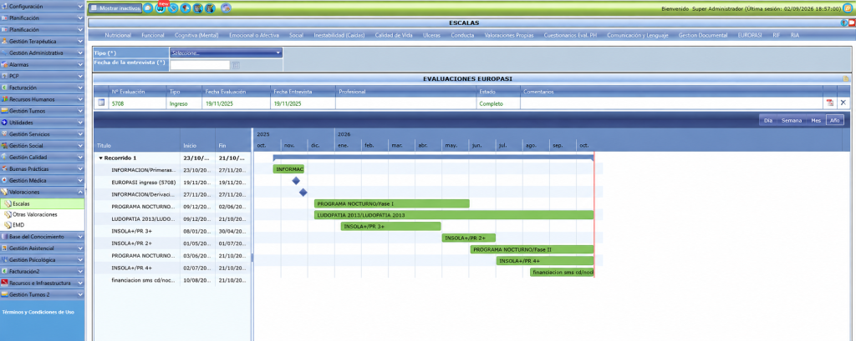Delete evaluation 5708 with the X icon
The height and width of the screenshot is (341, 856).
[x=843, y=103]
